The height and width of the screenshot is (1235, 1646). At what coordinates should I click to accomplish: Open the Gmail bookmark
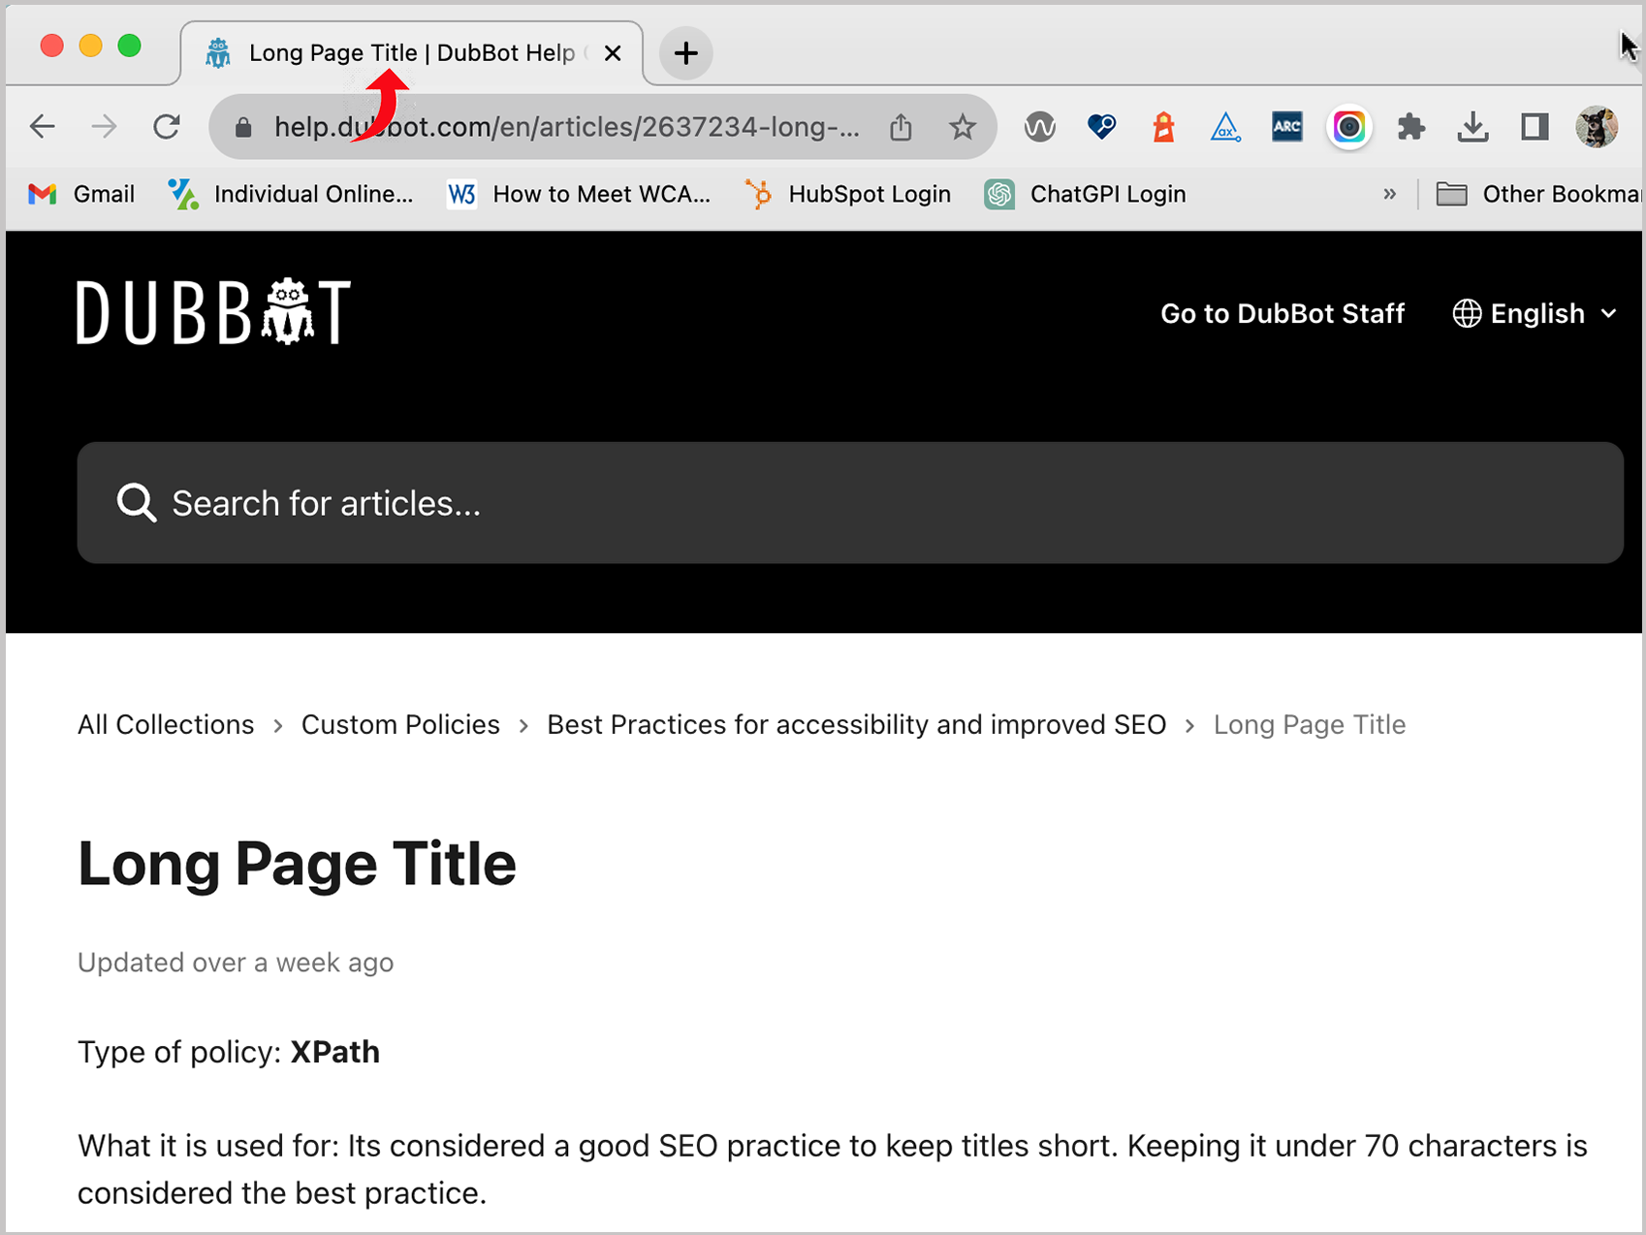tap(81, 194)
